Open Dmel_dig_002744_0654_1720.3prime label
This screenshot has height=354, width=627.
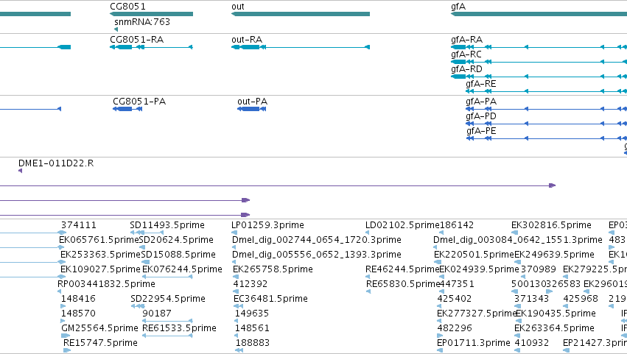point(317,240)
